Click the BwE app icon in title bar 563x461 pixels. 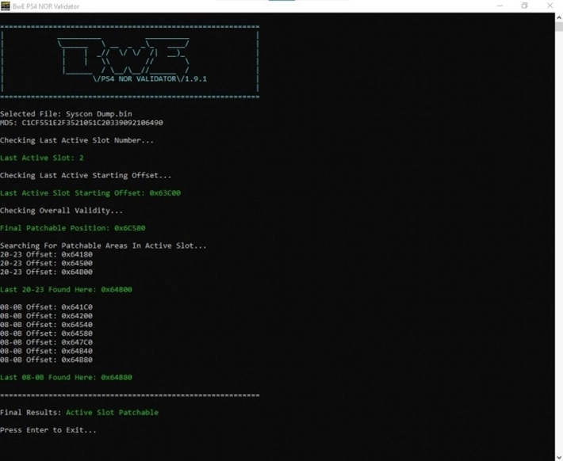(5, 6)
